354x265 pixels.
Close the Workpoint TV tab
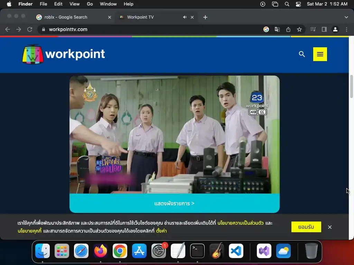(192, 17)
